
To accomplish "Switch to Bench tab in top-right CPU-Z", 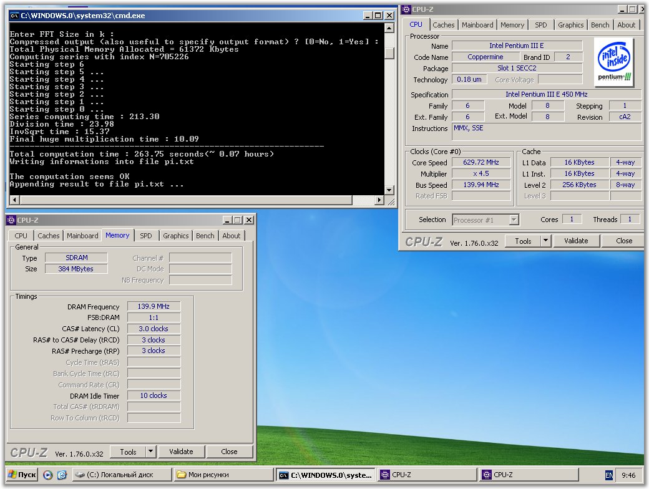I will [x=600, y=25].
